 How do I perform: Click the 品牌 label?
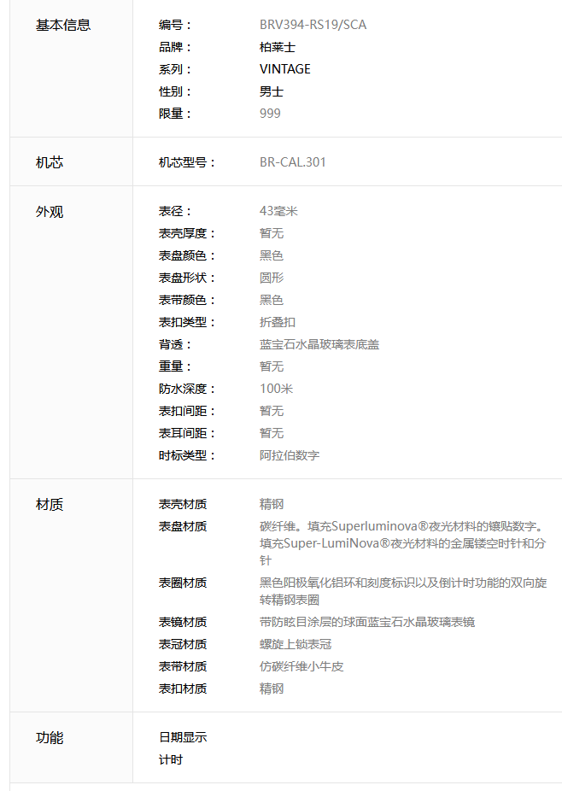coord(175,47)
